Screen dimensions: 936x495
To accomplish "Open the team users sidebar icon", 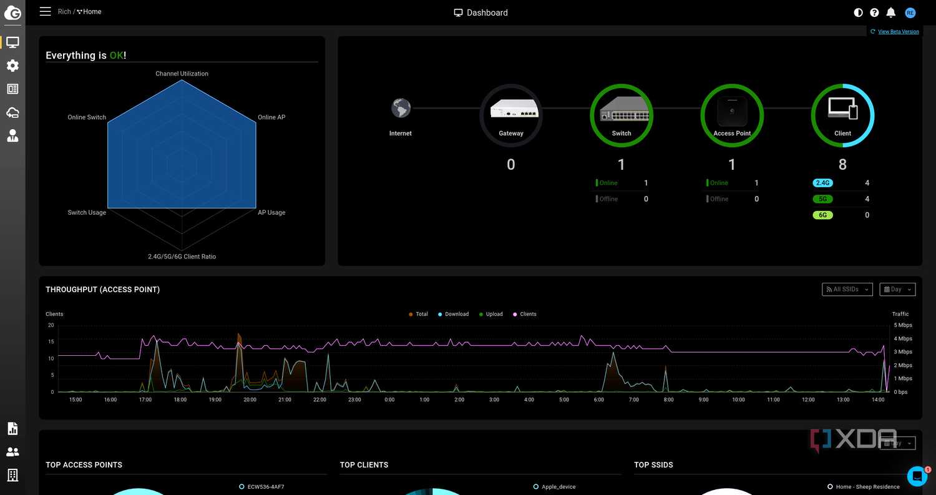I will [12, 452].
